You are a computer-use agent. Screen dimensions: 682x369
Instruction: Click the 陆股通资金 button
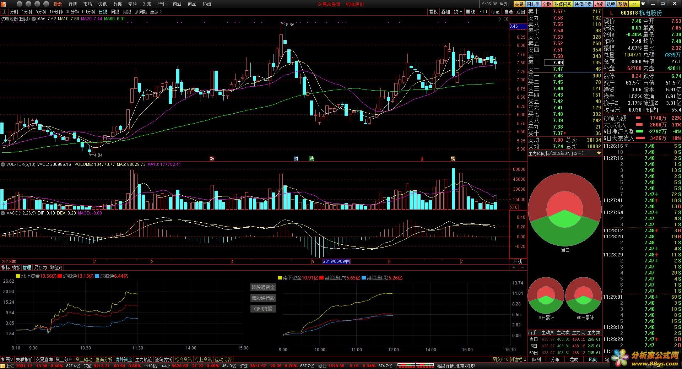[x=263, y=287]
